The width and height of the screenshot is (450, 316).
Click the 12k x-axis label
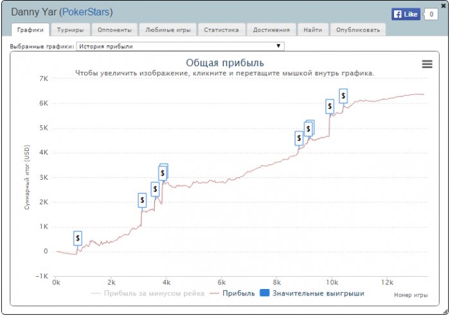coord(387,283)
